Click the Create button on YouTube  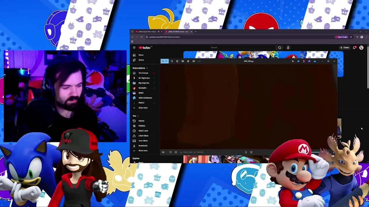[x=345, y=48]
